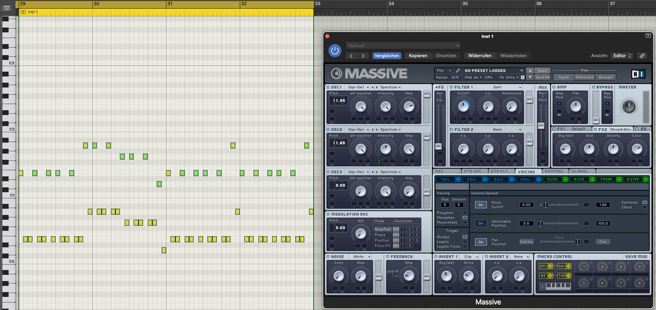The height and width of the screenshot is (310, 656).
Task: Open Filter 1 Daft type dropdown
Action: 499,87
